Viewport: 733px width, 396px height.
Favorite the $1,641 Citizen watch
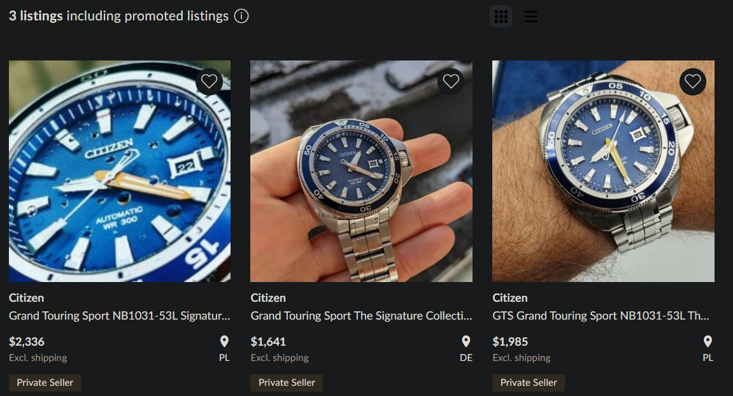pos(451,81)
